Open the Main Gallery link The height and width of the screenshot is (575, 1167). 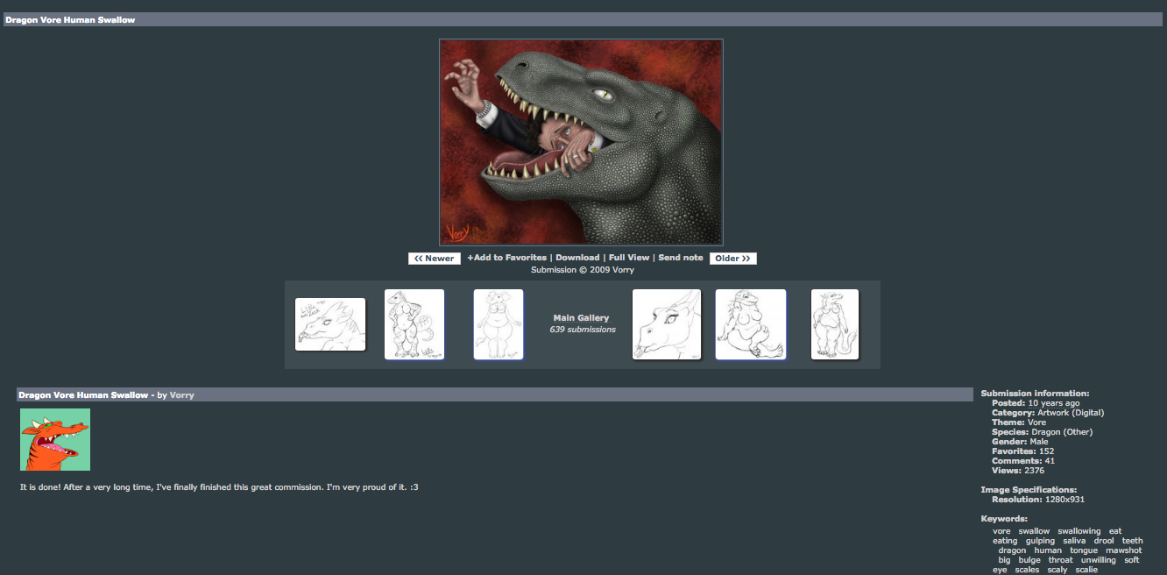click(x=581, y=318)
